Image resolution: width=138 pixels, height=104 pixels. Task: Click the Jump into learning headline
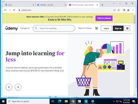tap(35, 56)
